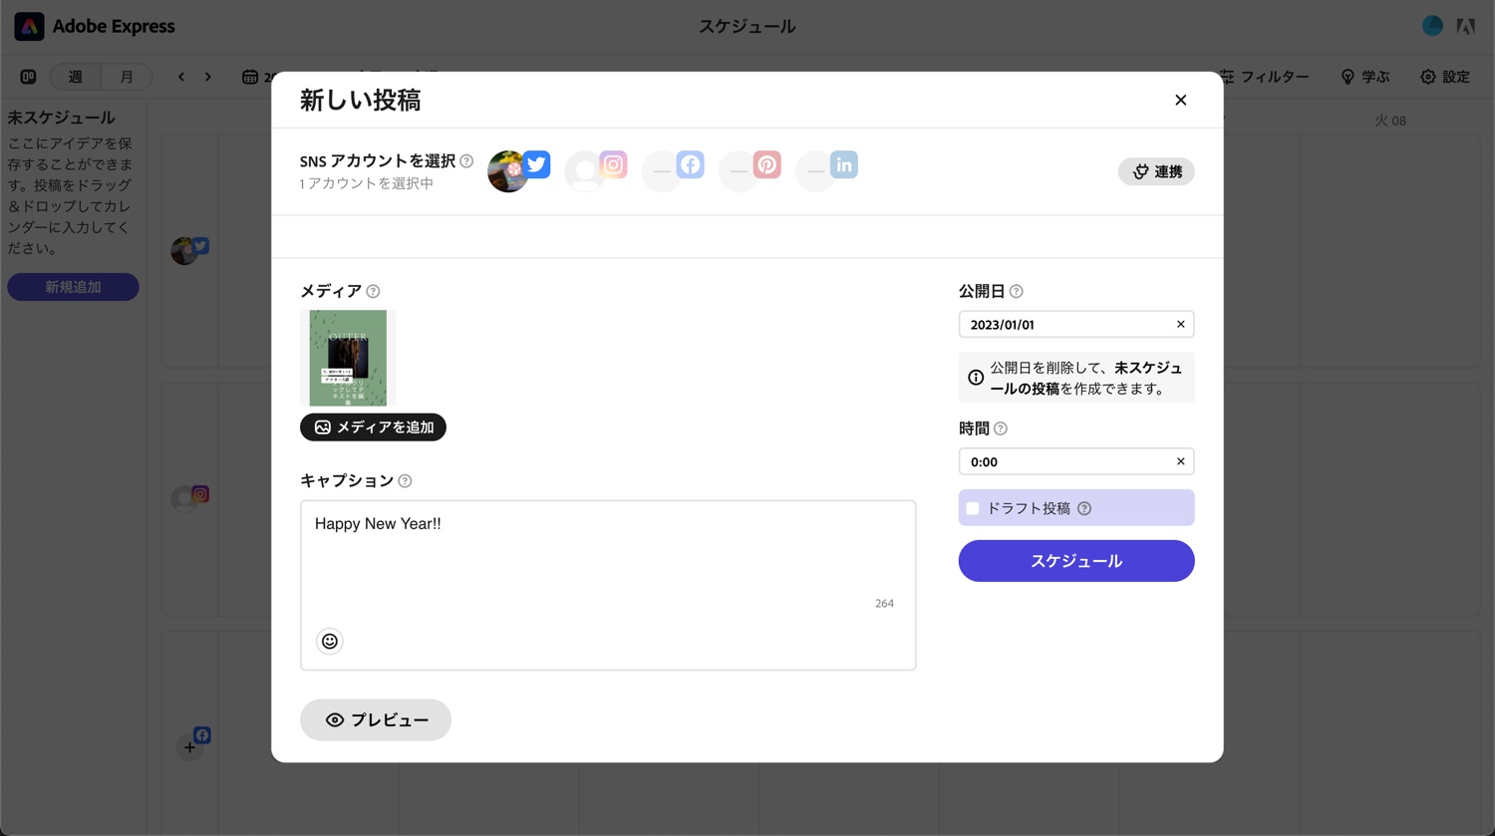The width and height of the screenshot is (1495, 836).
Task: Open help next to SNS アカウントを選択
Action: (x=466, y=160)
